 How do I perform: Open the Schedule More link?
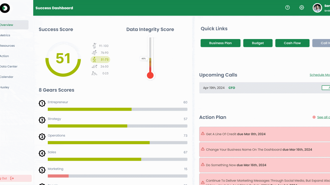(x=320, y=75)
